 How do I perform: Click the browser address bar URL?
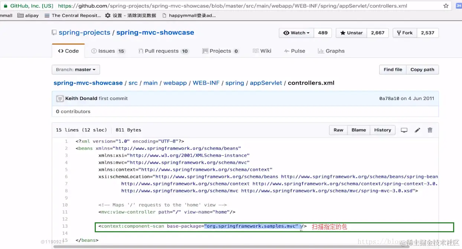(232, 6)
